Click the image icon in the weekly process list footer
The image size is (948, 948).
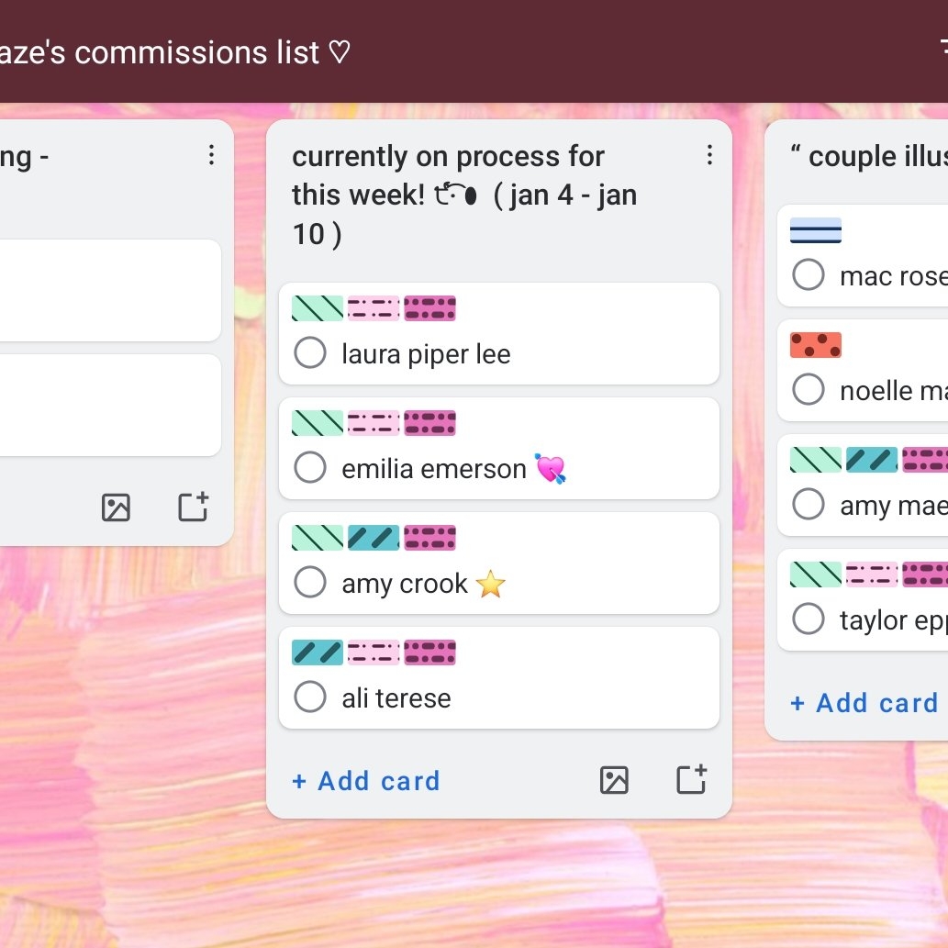614,780
